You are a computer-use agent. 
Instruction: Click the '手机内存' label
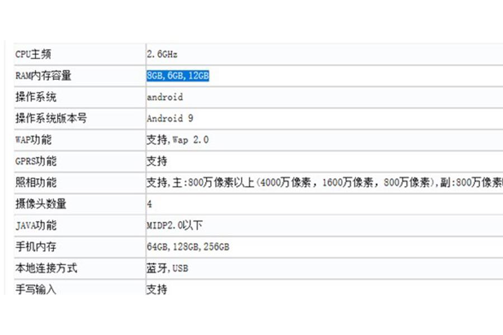[36, 247]
